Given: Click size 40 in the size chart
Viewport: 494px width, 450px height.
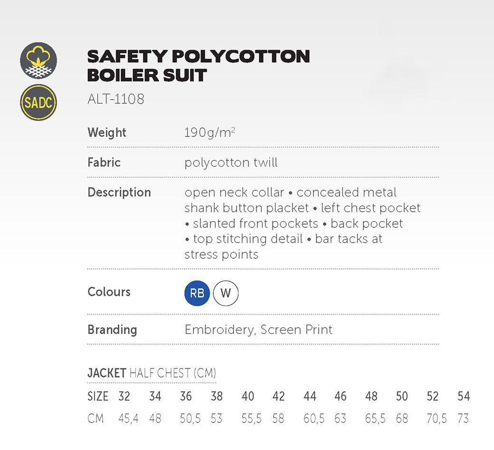Looking at the screenshot, I should pyautogui.click(x=247, y=396).
